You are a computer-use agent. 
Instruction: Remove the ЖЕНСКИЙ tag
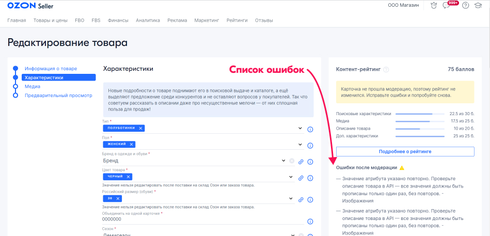131,144
